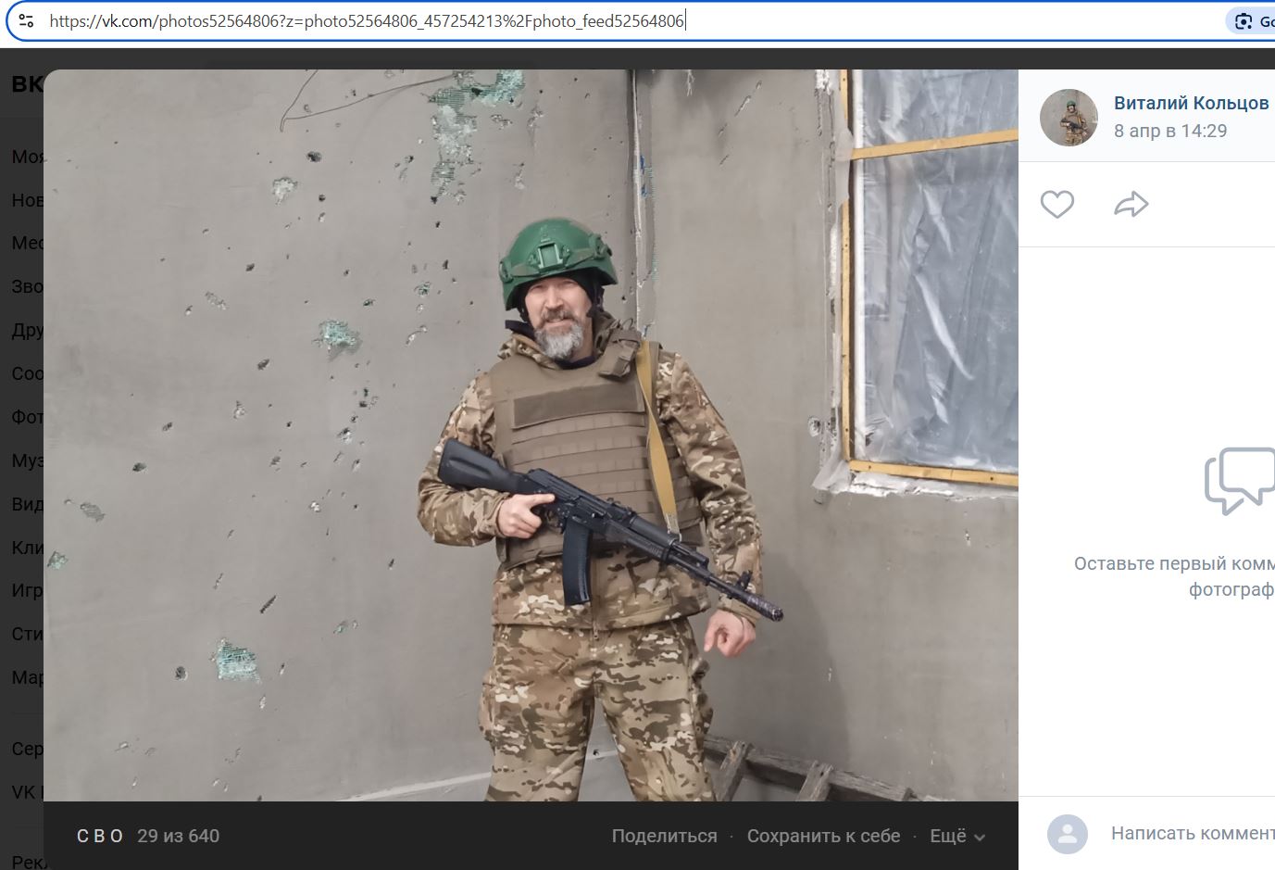
Task: Open the Google Lens icon in the address bar
Action: pyautogui.click(x=1244, y=21)
